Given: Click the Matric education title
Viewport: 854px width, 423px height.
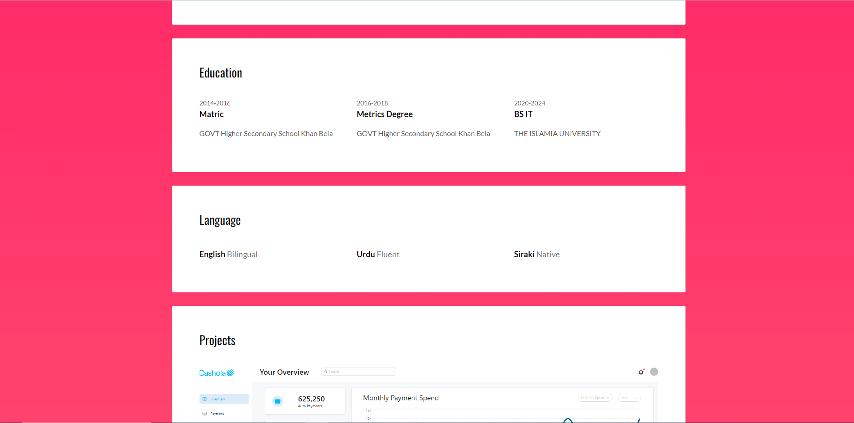Looking at the screenshot, I should [211, 114].
